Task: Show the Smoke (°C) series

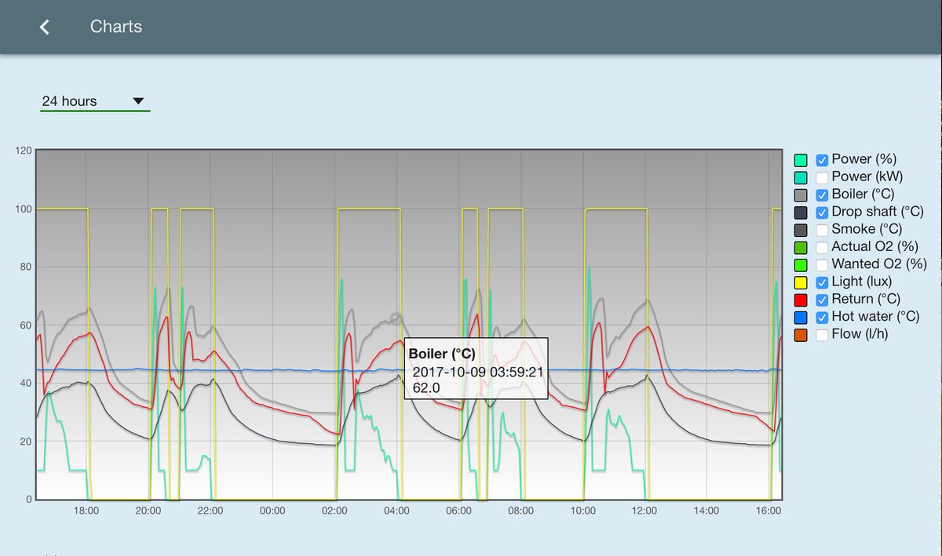Action: click(x=823, y=230)
